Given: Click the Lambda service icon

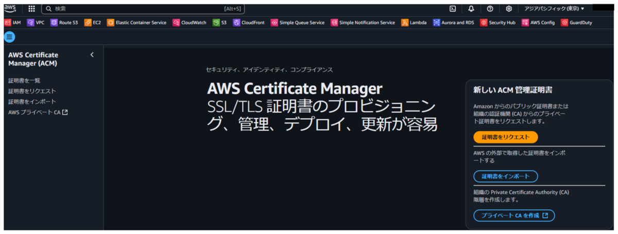Looking at the screenshot, I should [x=405, y=23].
